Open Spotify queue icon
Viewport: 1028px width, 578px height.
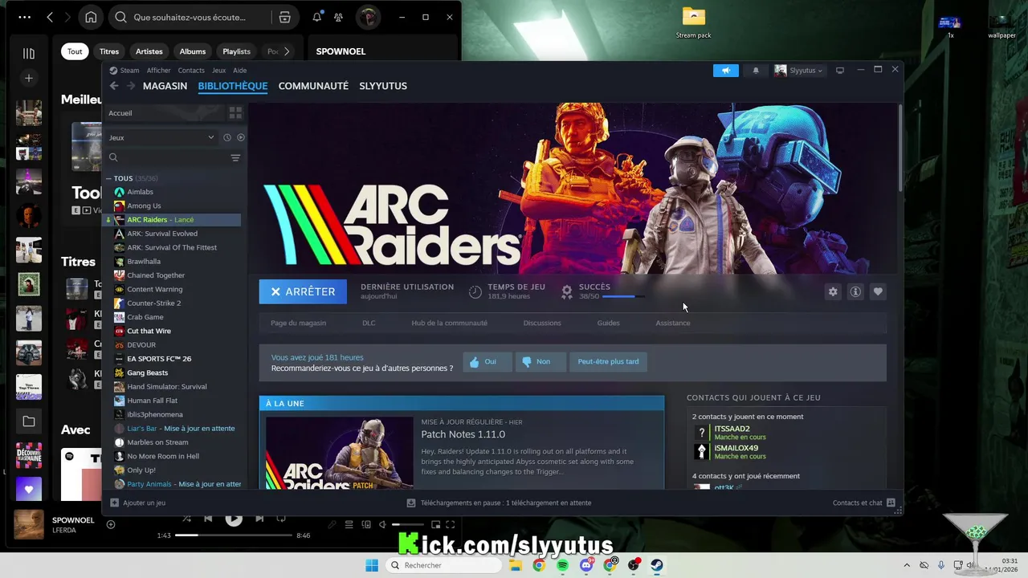tap(349, 525)
